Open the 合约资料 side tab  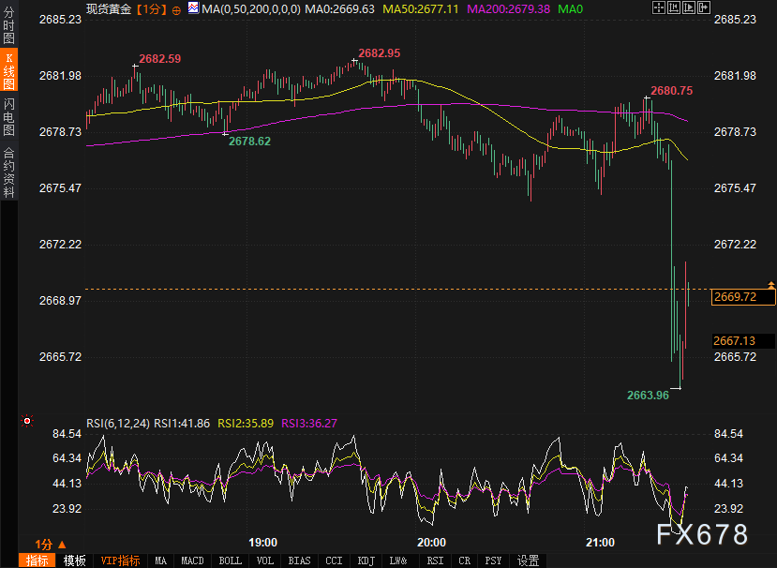(8, 172)
